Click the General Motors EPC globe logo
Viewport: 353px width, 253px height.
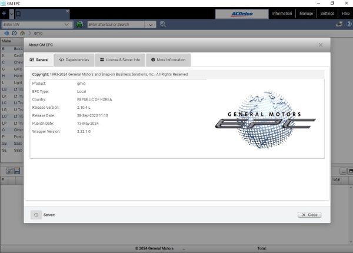point(265,120)
